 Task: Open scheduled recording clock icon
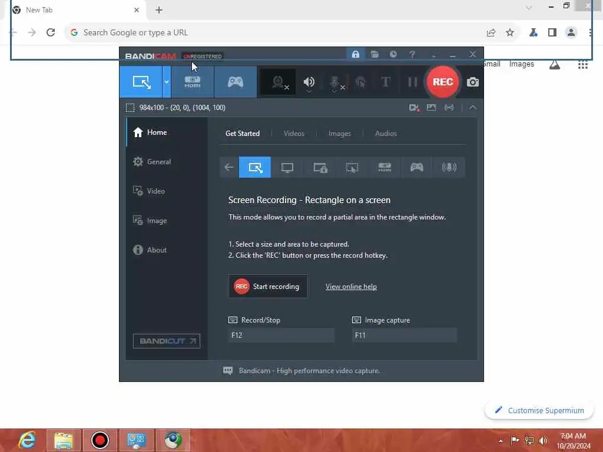(x=393, y=54)
